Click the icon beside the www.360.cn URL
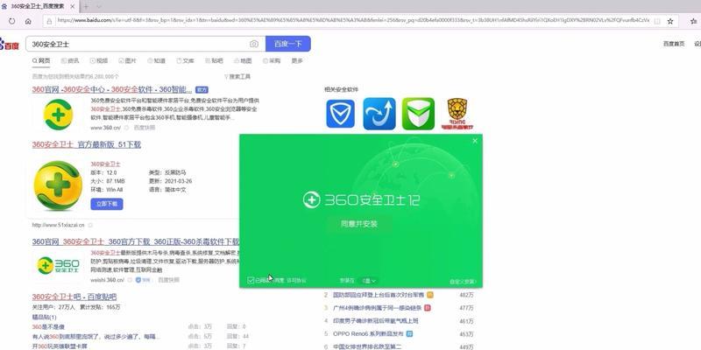The width and height of the screenshot is (701, 350). tap(126, 128)
